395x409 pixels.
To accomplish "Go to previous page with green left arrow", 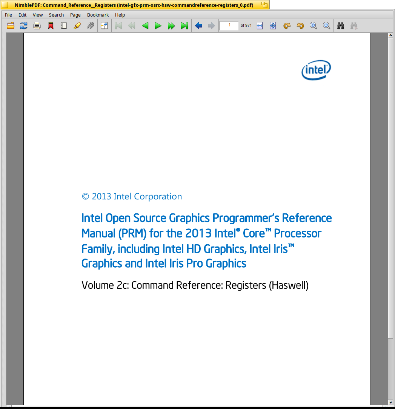I will tap(145, 26).
